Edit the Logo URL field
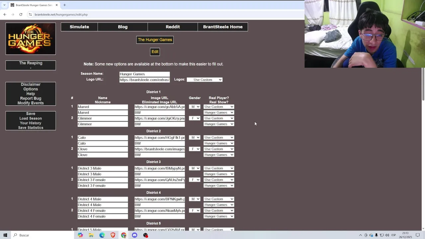 (x=144, y=80)
